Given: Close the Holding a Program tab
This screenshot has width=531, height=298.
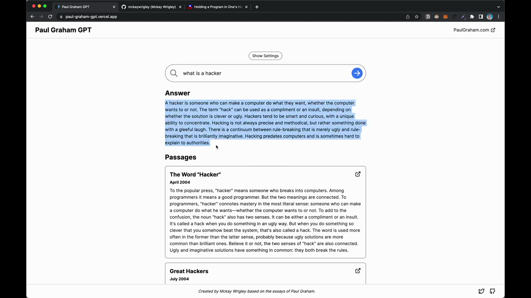Looking at the screenshot, I should coord(246,7).
